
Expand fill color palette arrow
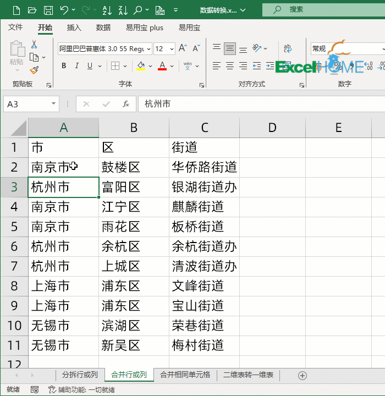tap(150, 66)
